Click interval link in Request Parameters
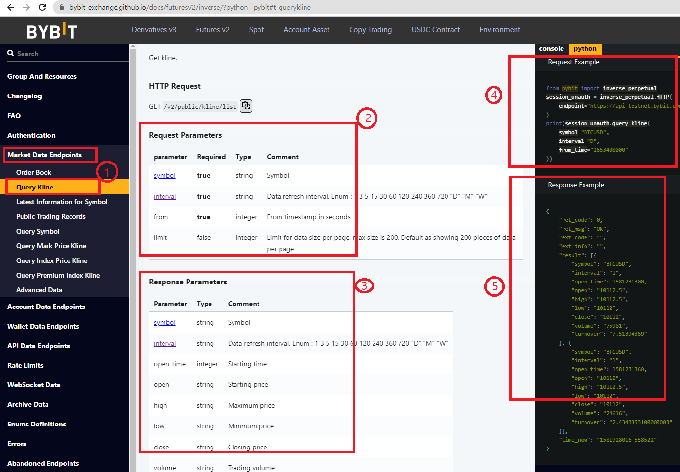The image size is (680, 472). [164, 196]
